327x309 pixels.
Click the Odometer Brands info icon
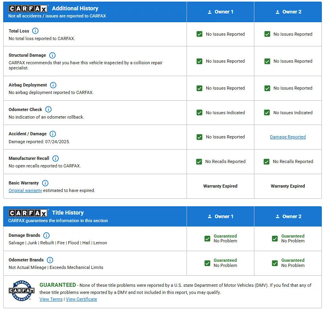pyautogui.click(x=50, y=260)
